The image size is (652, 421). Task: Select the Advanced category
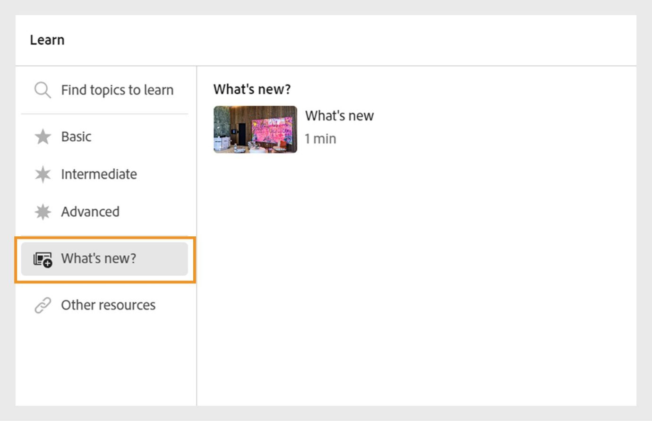click(x=104, y=212)
